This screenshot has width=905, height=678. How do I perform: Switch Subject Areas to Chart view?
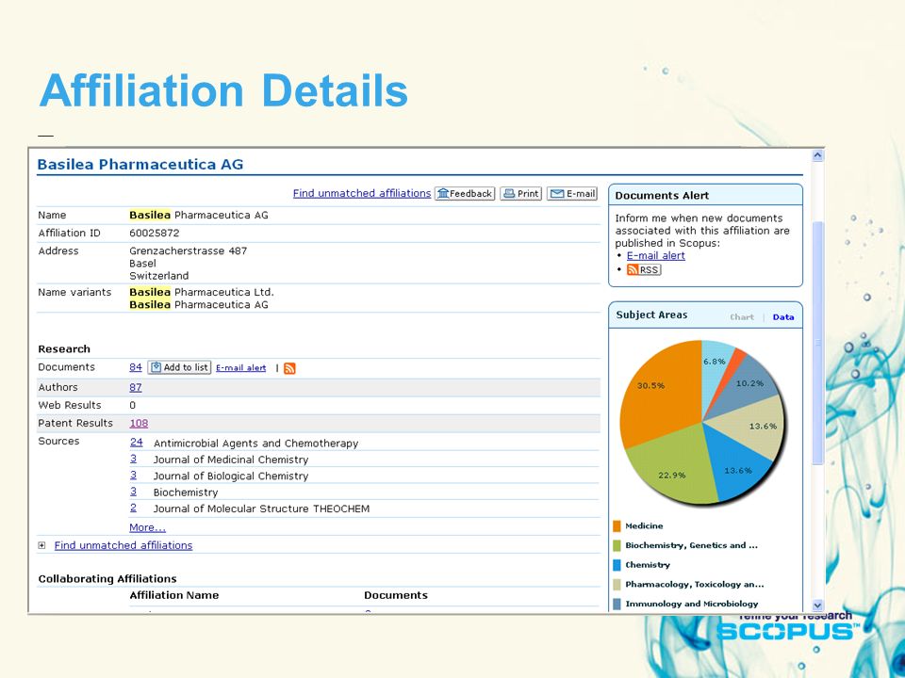click(742, 317)
